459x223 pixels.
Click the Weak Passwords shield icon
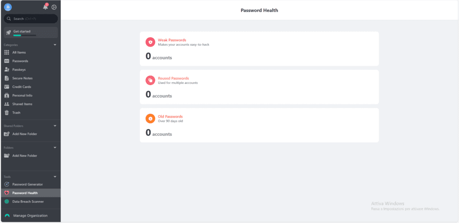coord(150,42)
